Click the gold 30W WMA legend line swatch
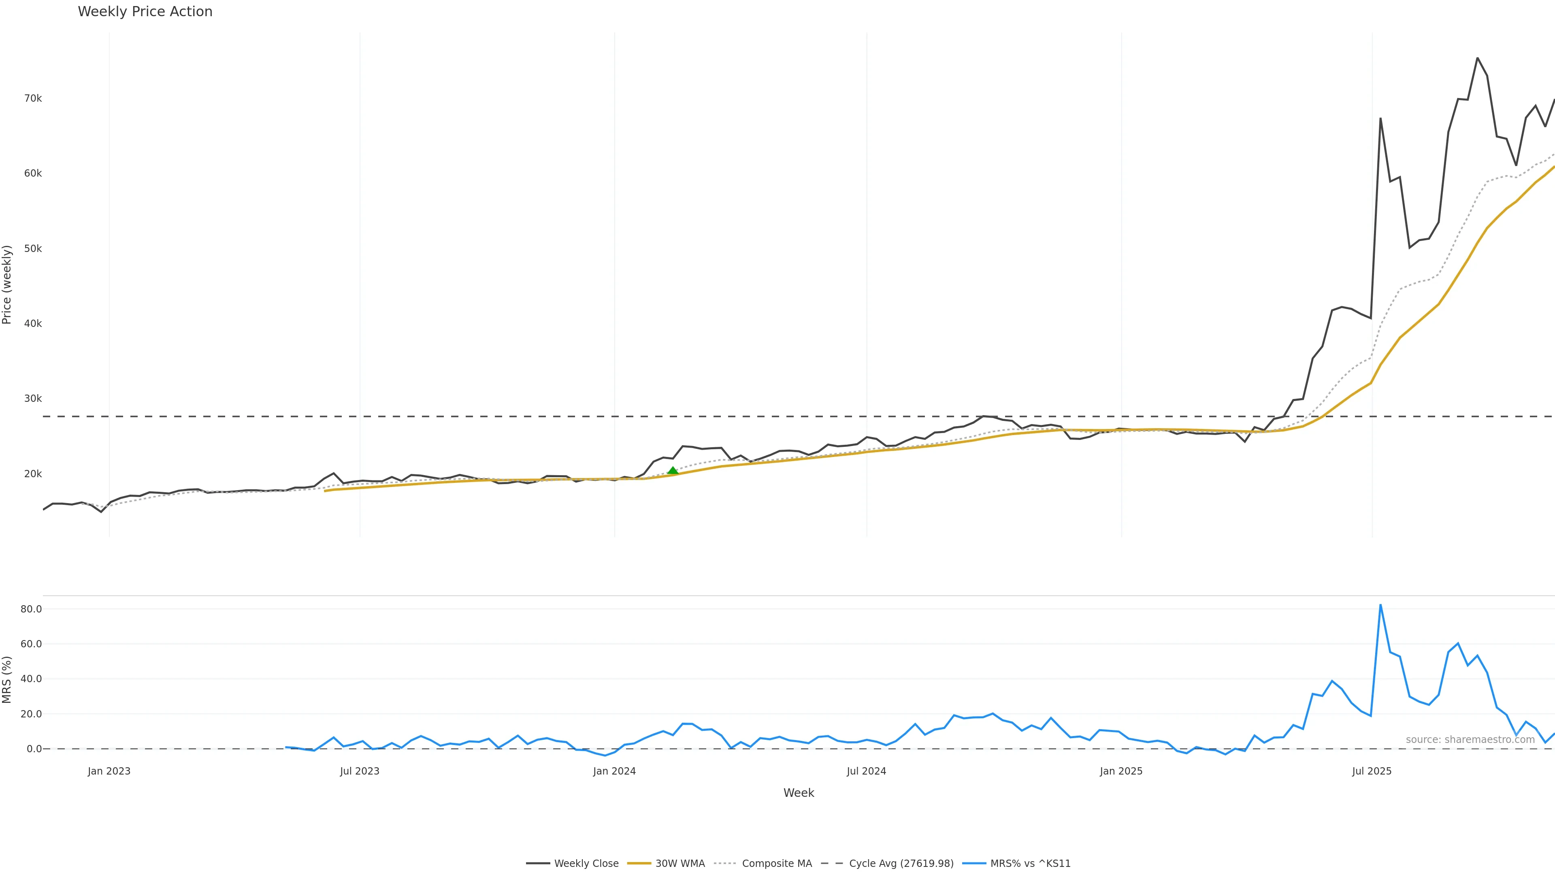 click(x=639, y=864)
